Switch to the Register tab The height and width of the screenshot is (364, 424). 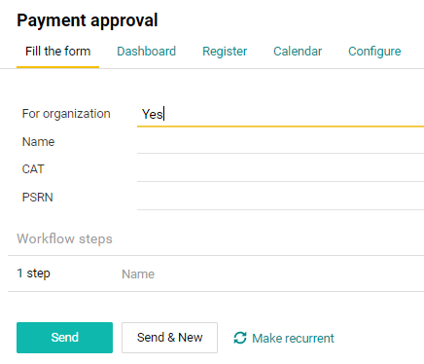tap(225, 52)
